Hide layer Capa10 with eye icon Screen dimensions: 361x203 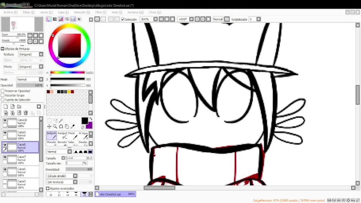[x=5, y=120]
